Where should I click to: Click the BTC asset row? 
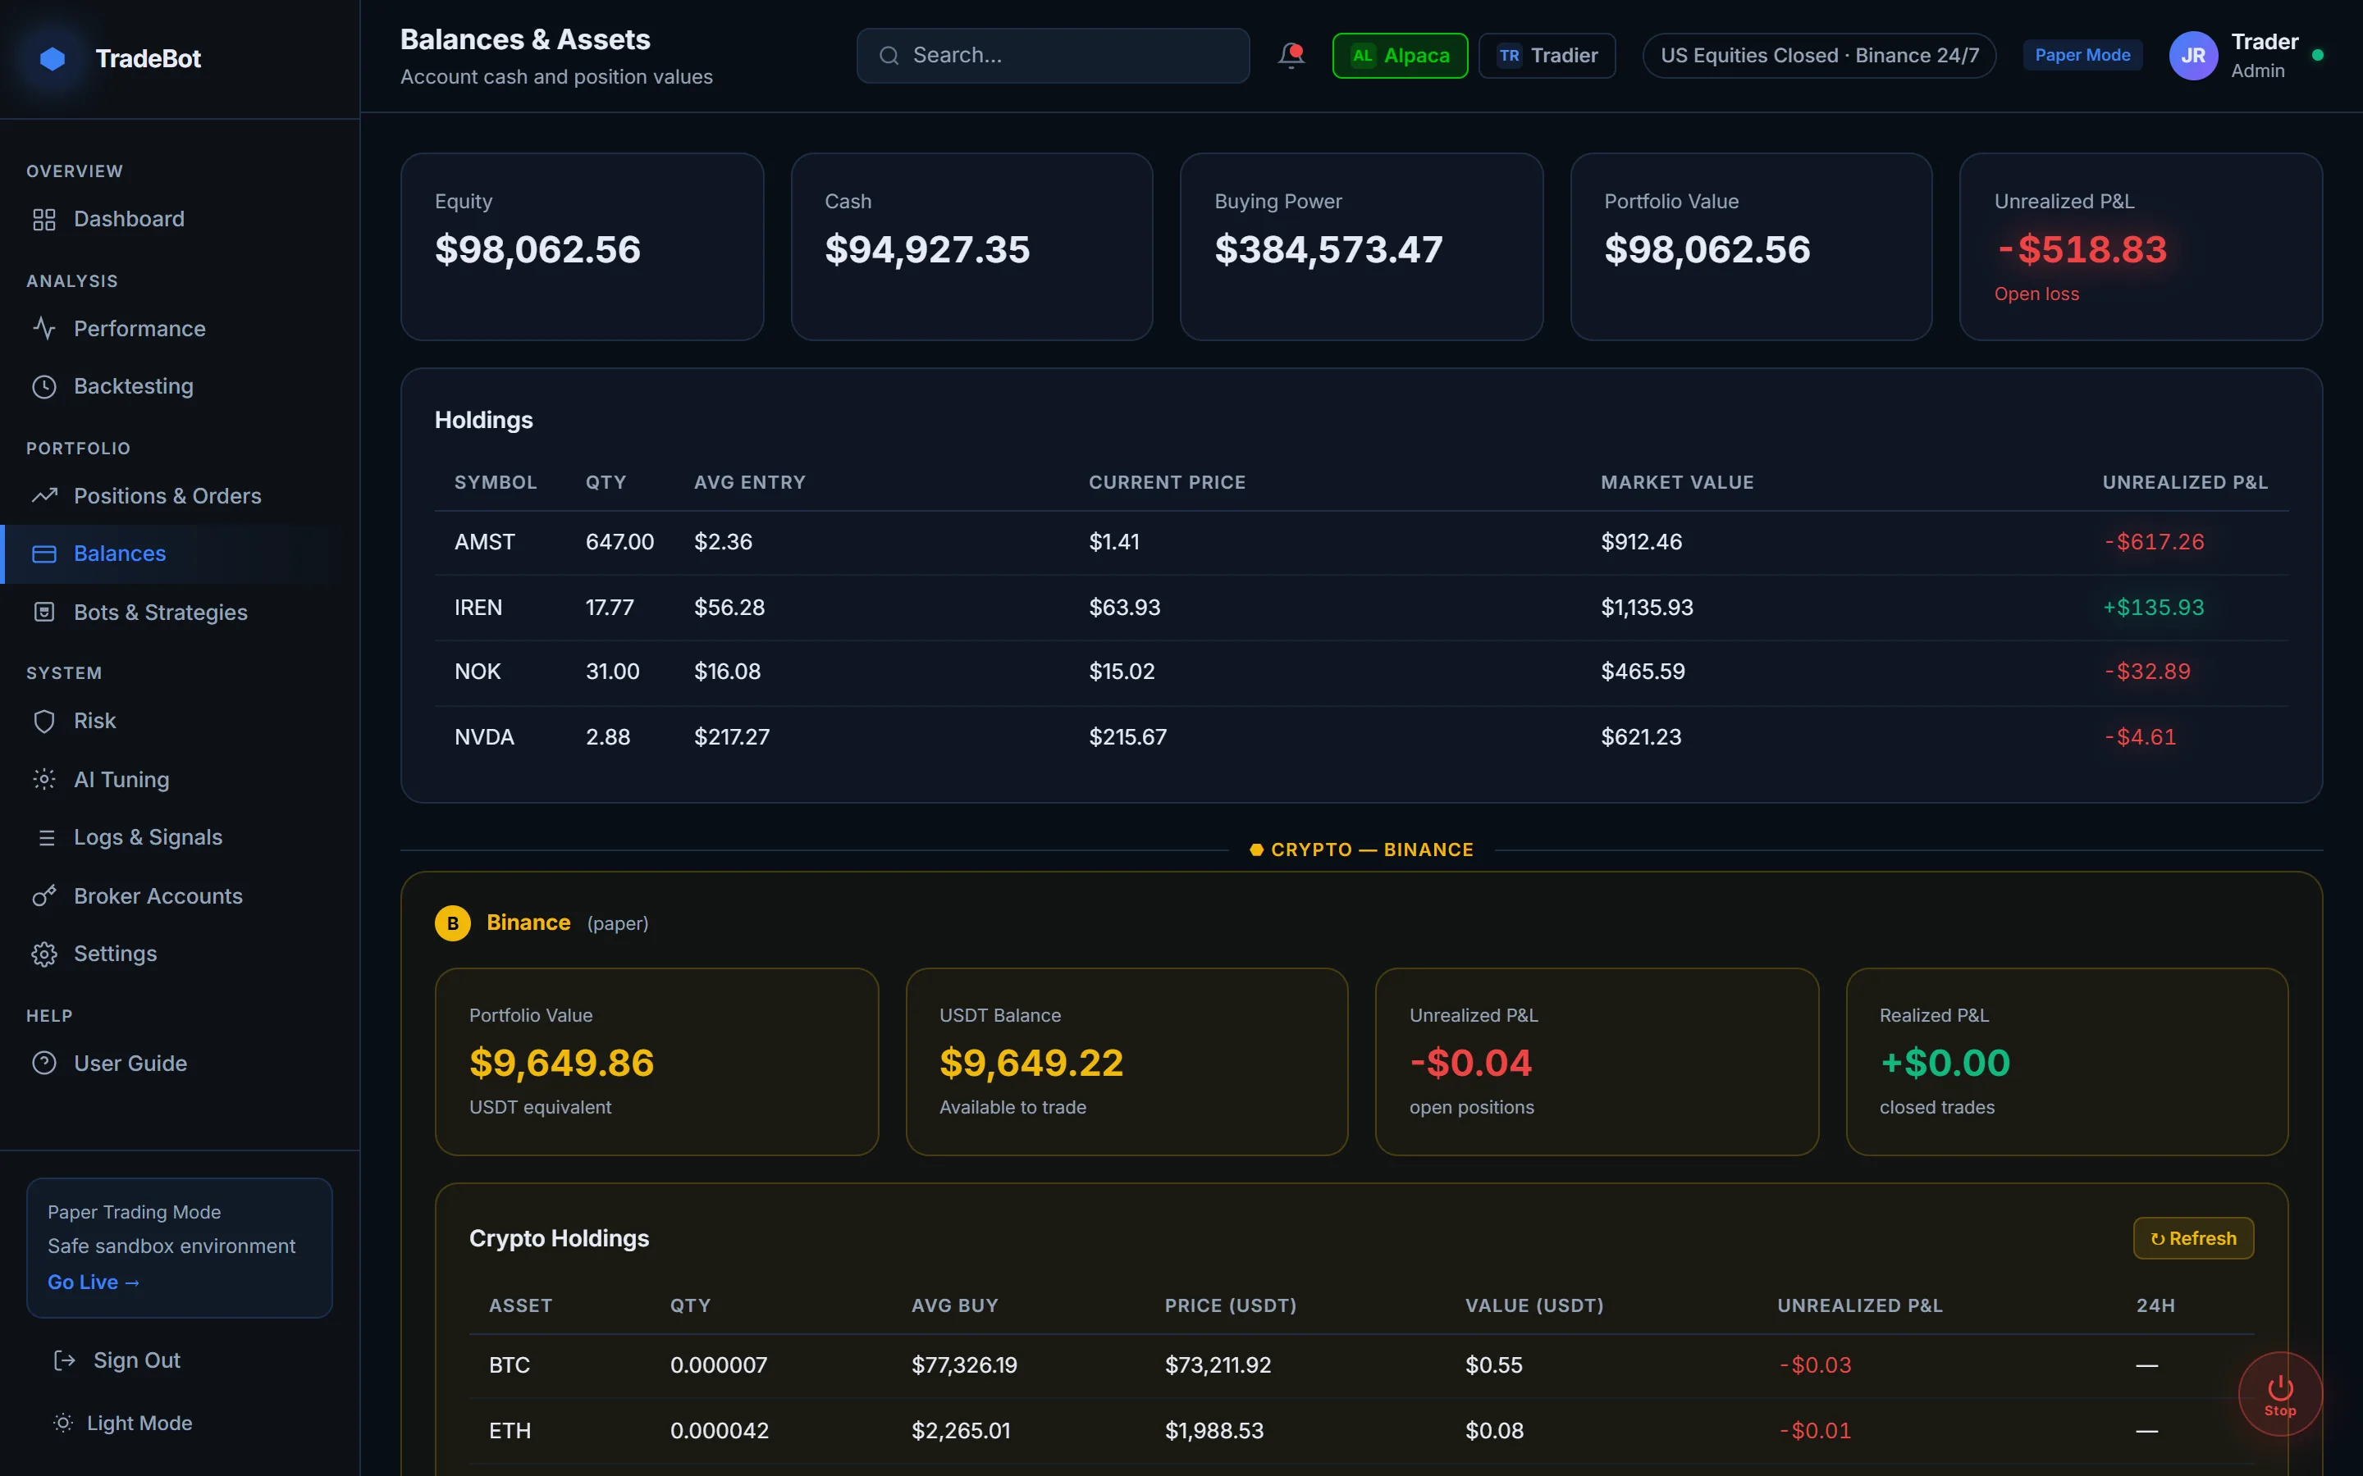click(1361, 1365)
